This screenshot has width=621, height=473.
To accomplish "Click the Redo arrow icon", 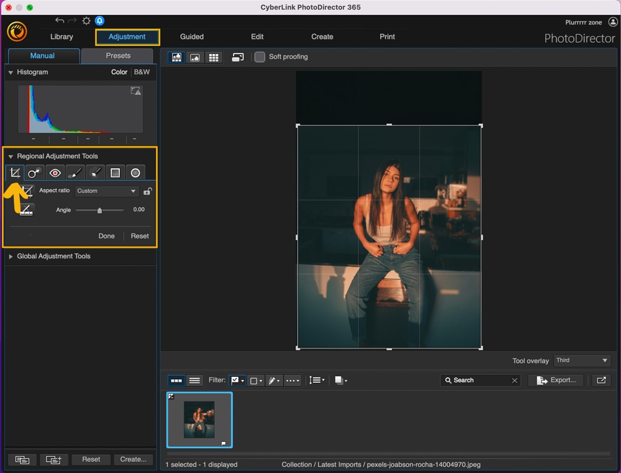I will (x=73, y=20).
